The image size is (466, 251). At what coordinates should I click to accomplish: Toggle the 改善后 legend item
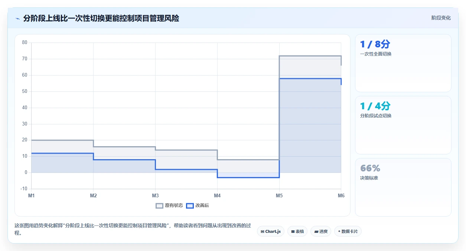198,205
